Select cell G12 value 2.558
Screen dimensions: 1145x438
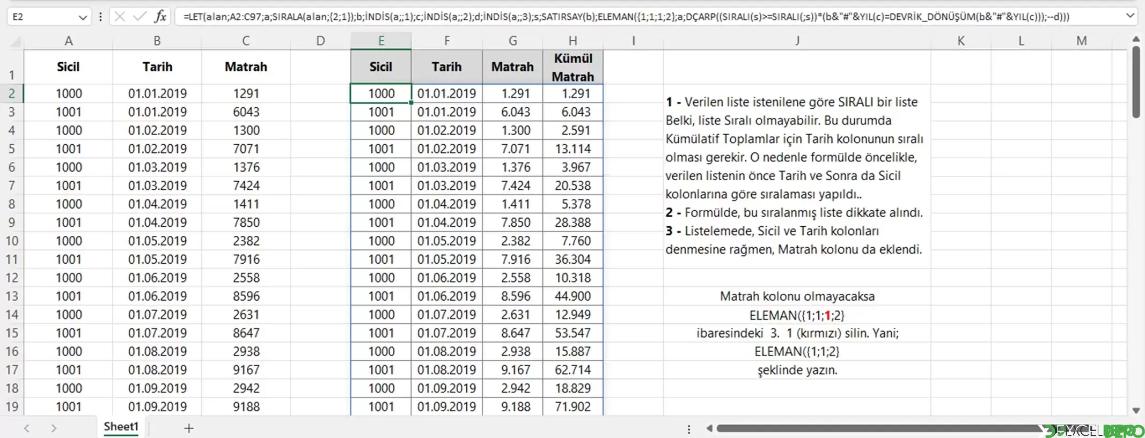tap(512, 278)
